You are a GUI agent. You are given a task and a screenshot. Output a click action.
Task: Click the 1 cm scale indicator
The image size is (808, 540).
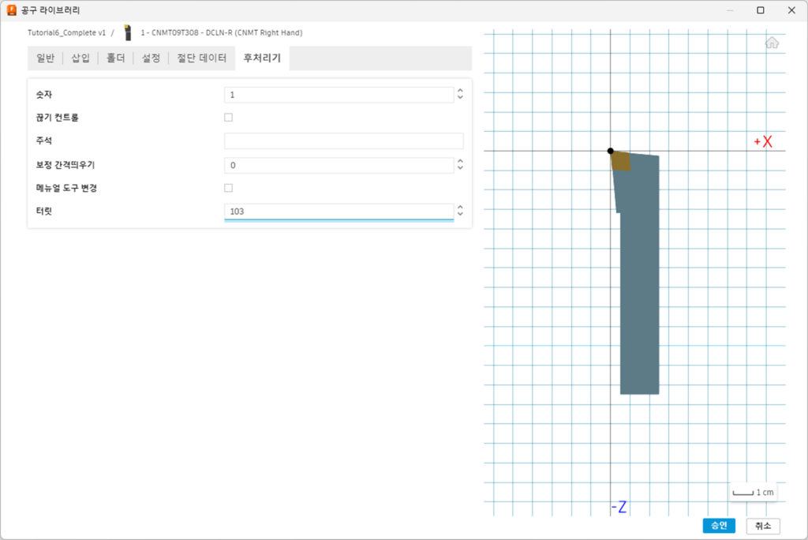tap(753, 493)
